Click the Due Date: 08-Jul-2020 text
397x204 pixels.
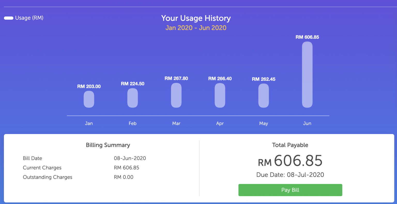coord(290,175)
